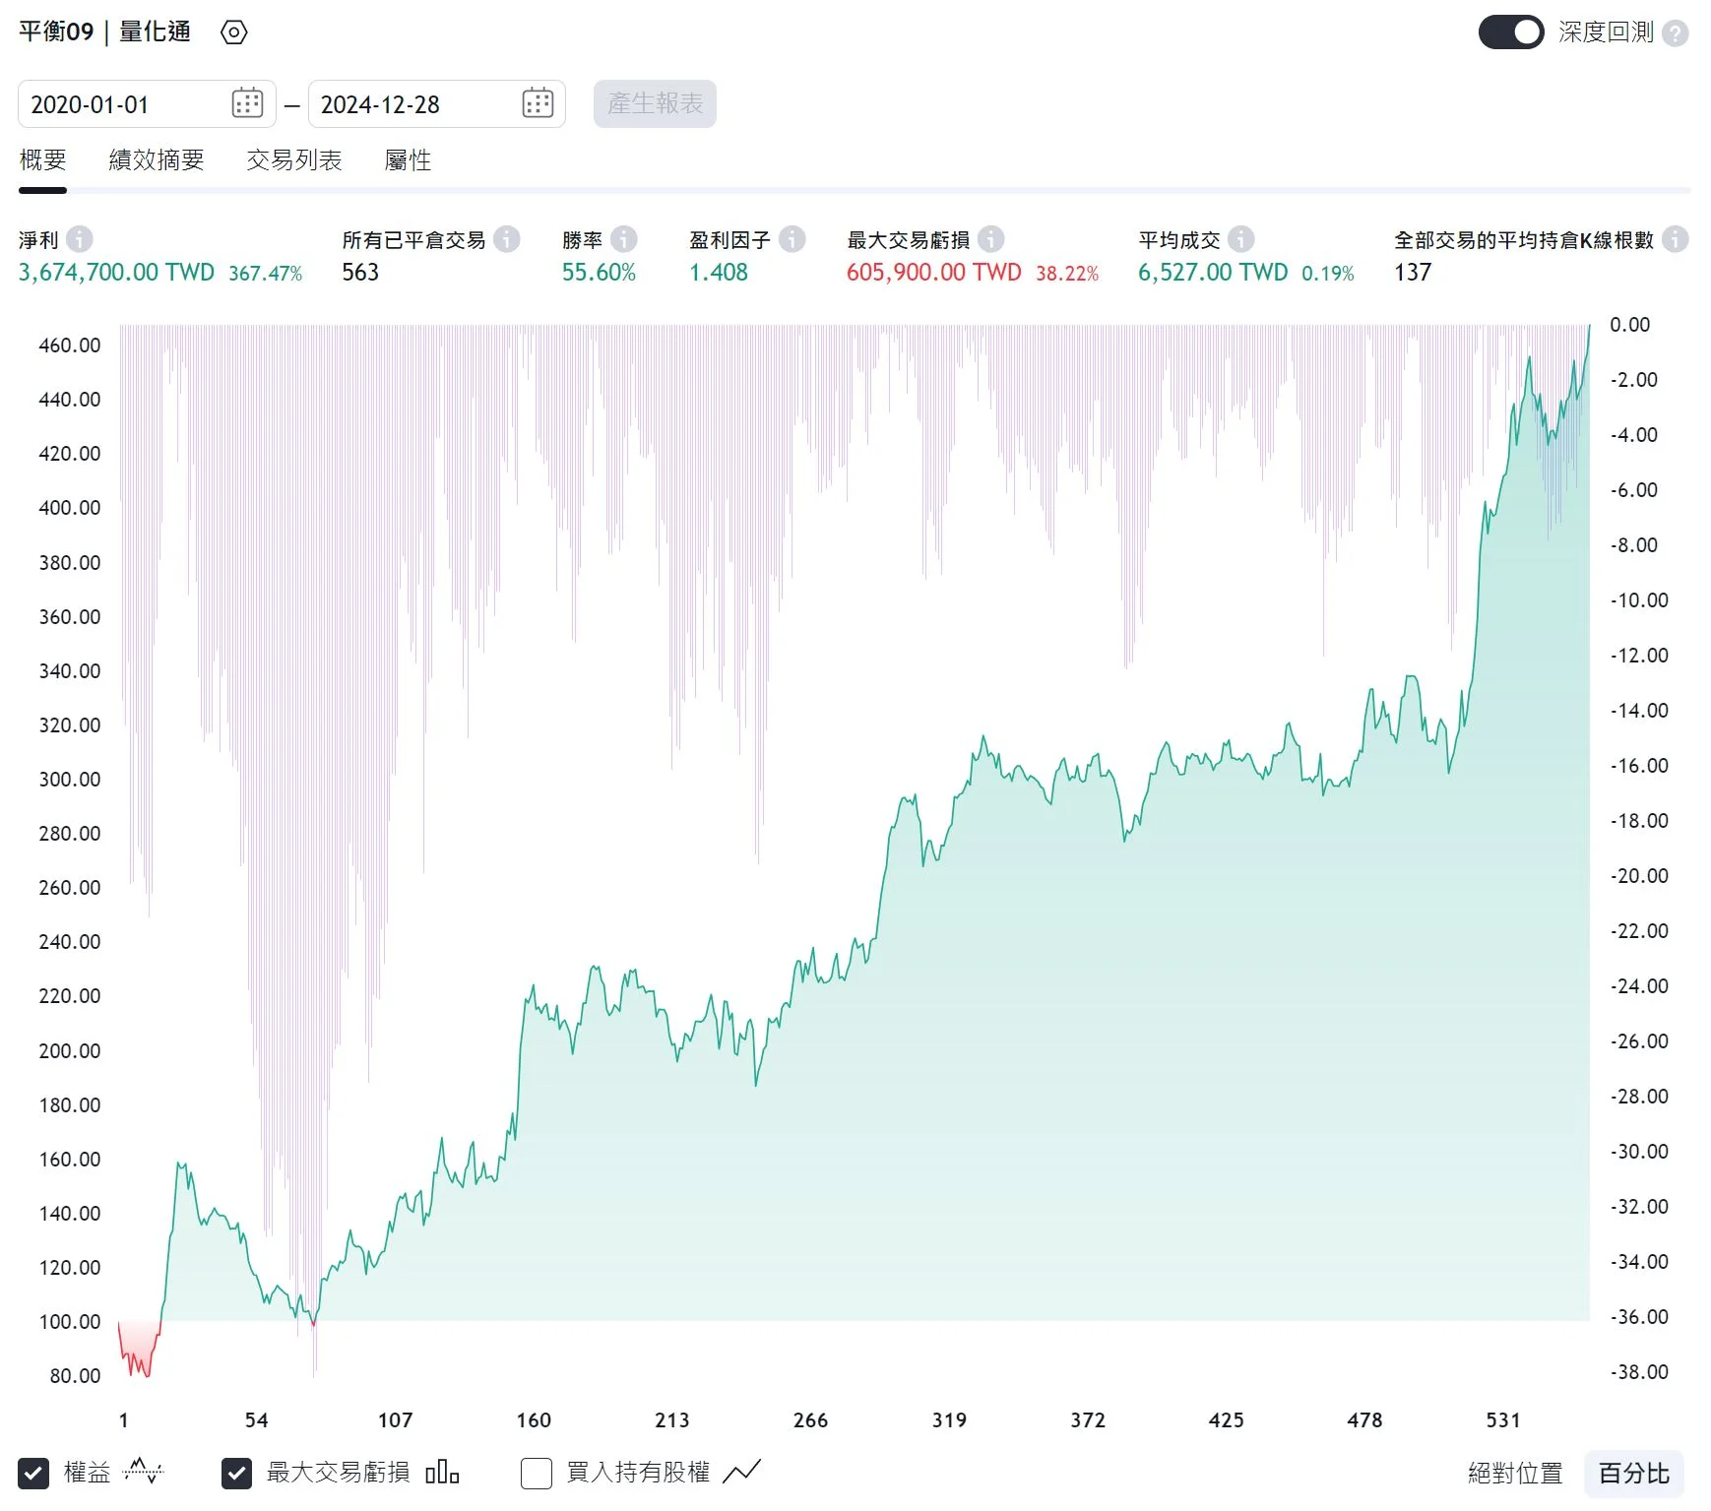Click net profit percent 367.47%
This screenshot has height=1511, width=1711.
266,274
